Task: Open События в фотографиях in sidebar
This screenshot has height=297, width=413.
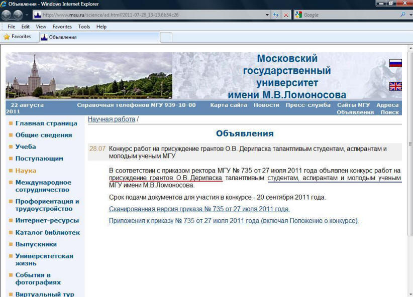Action: coord(38,278)
